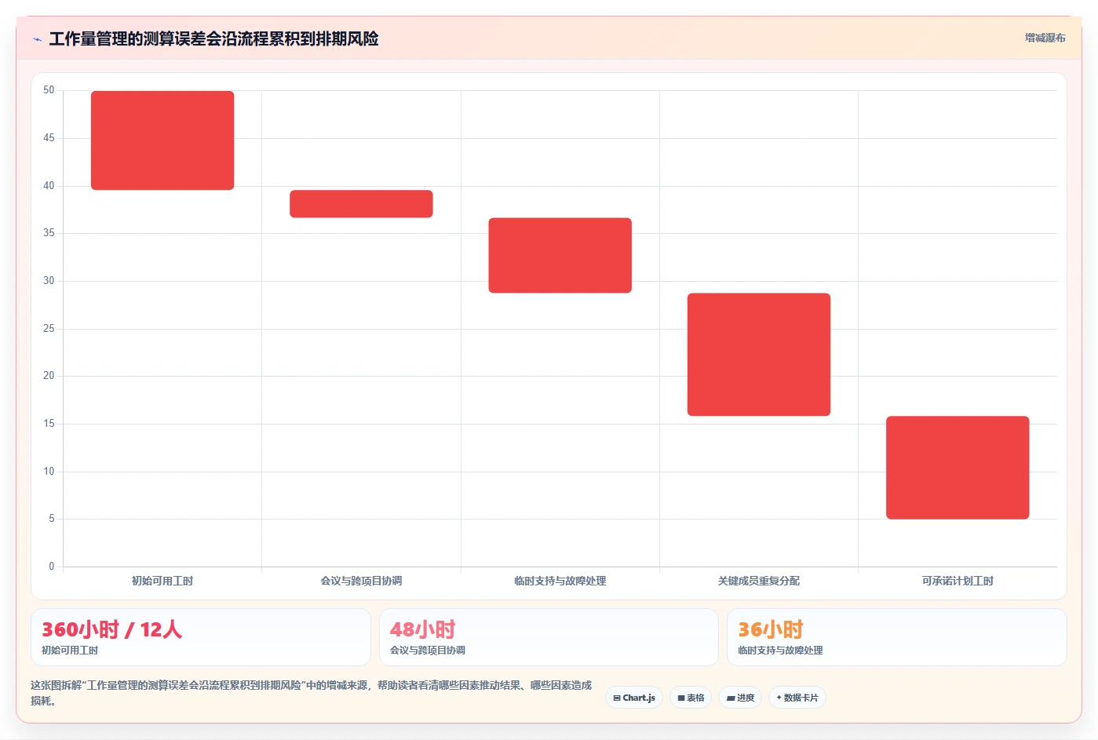The width and height of the screenshot is (1098, 740).
Task: Open the 360小时 / 12人 stat card
Action: pyautogui.click(x=201, y=637)
